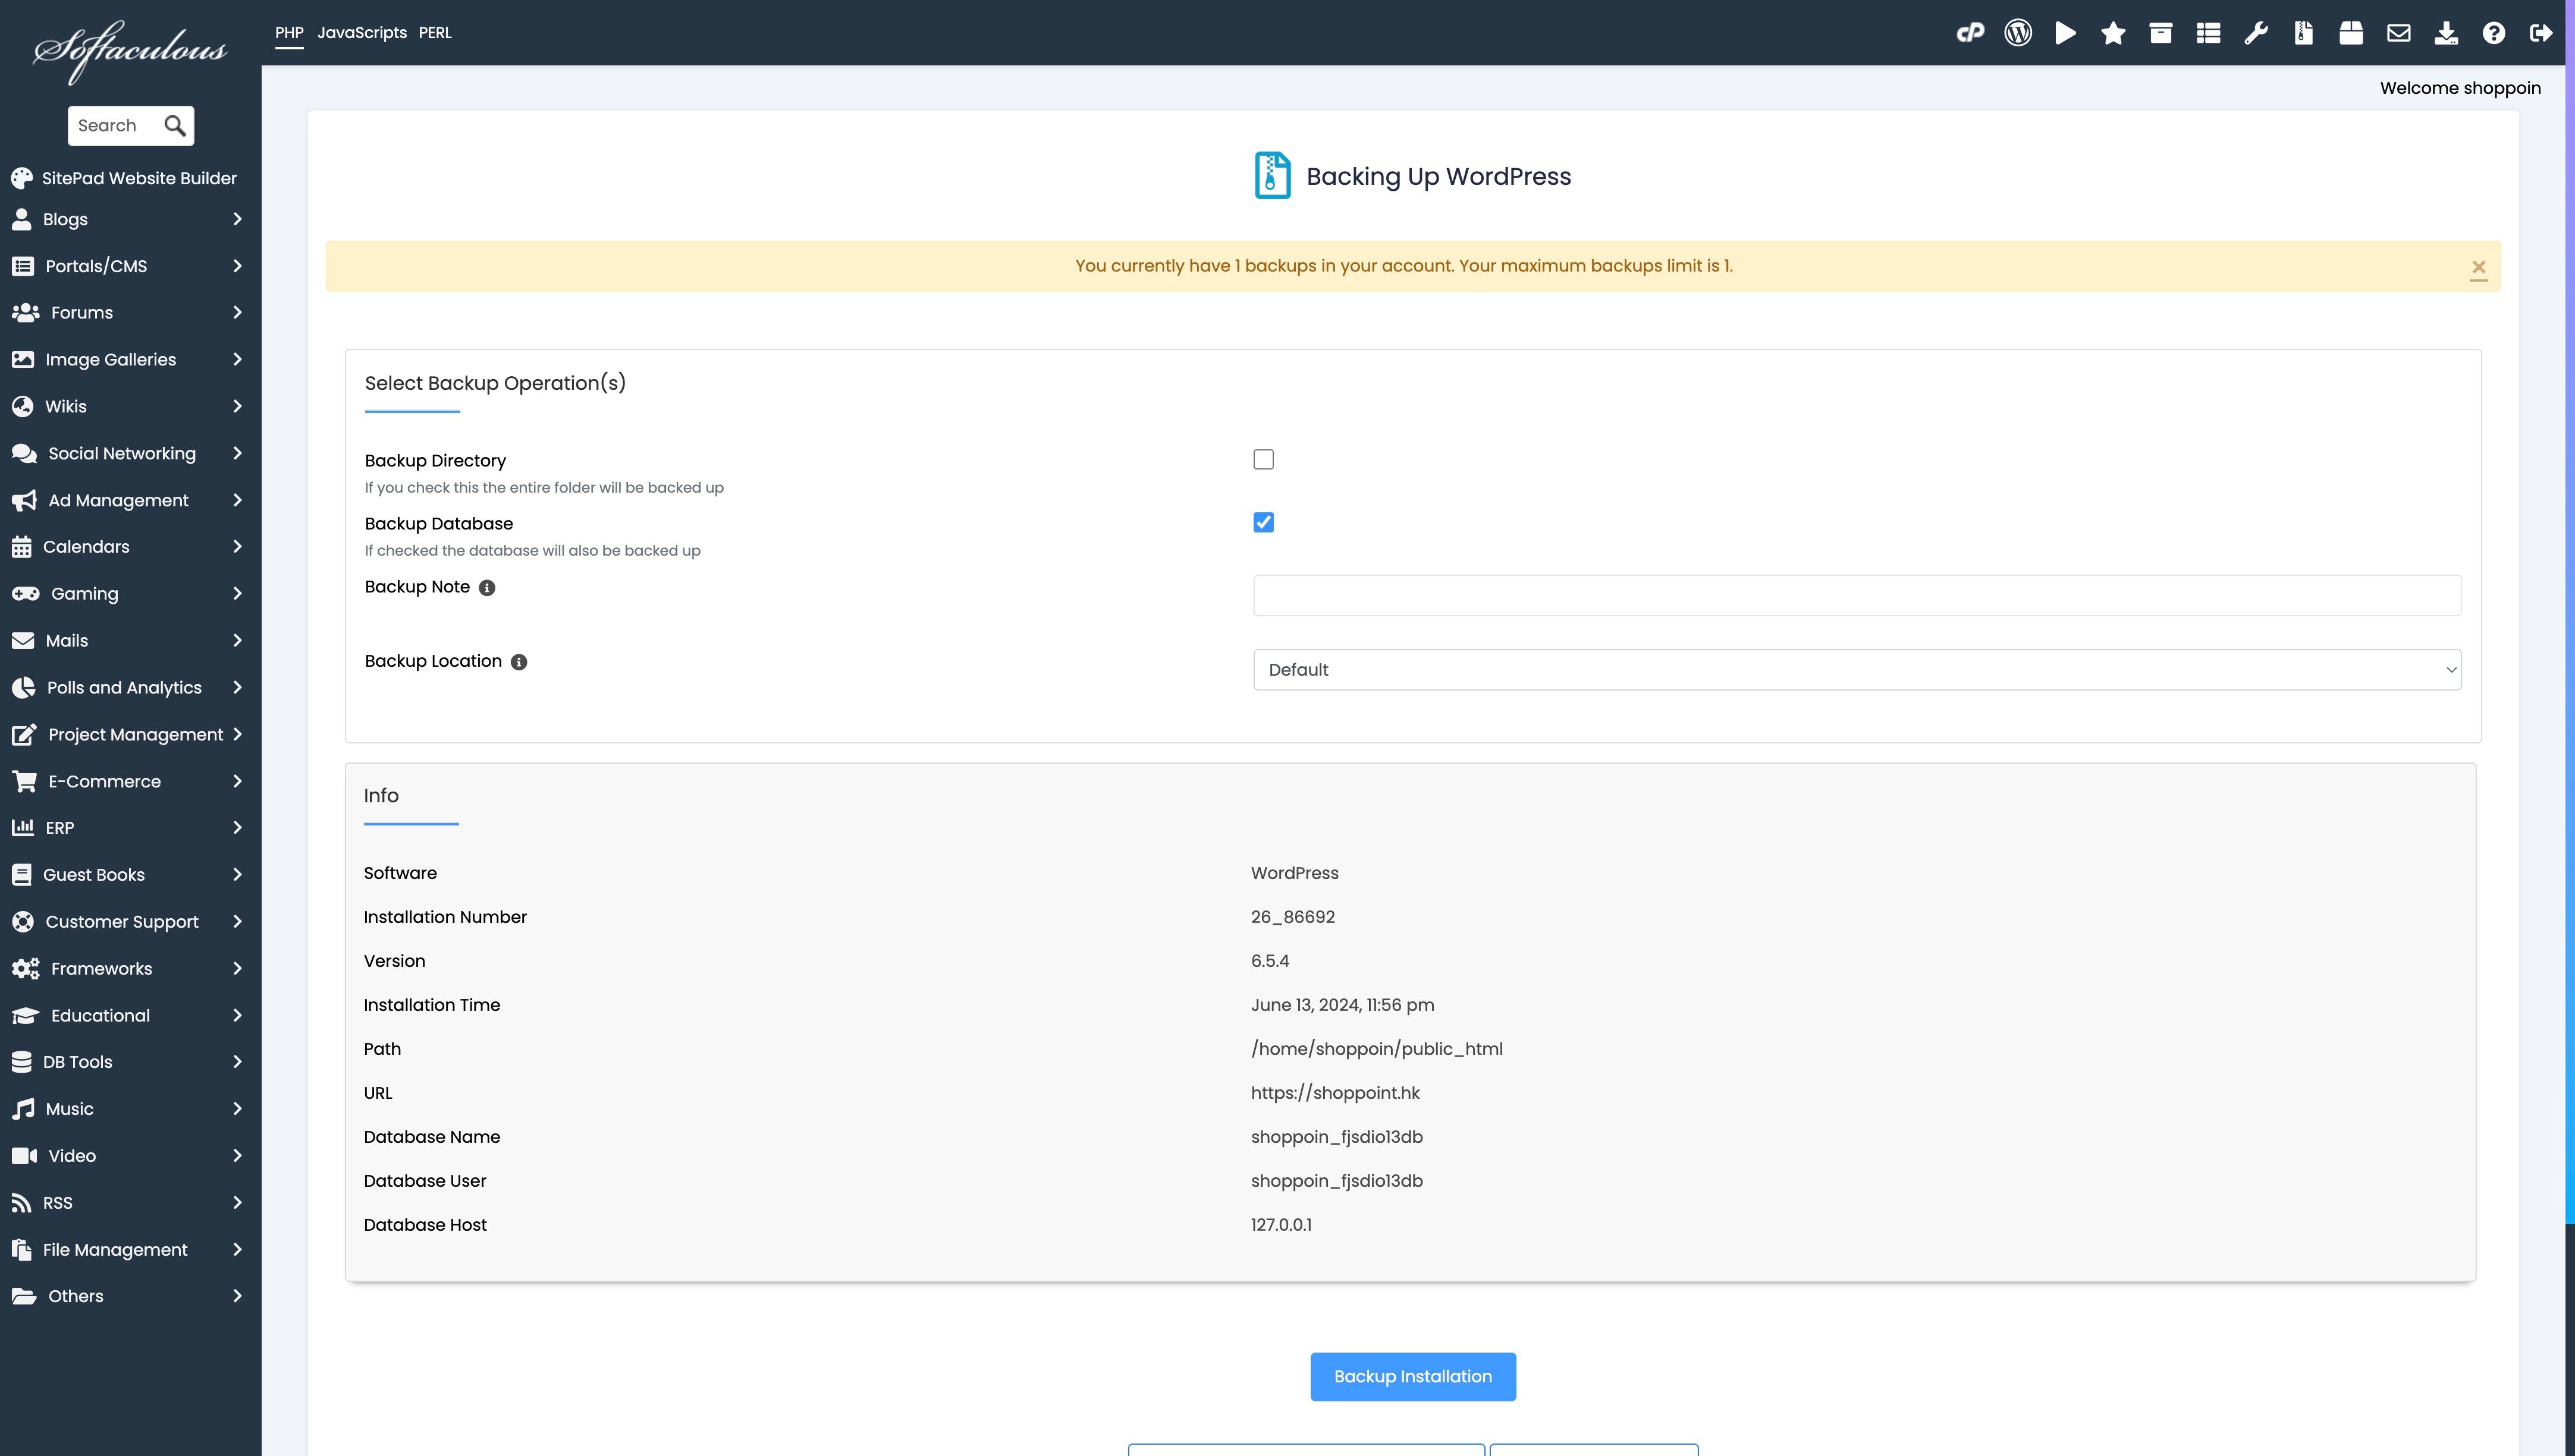
Task: Expand the Portals/CMS category chevron
Action: pyautogui.click(x=237, y=266)
